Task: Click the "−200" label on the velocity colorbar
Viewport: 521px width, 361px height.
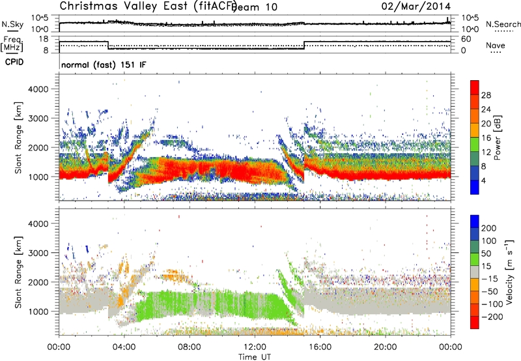Action: (492, 317)
